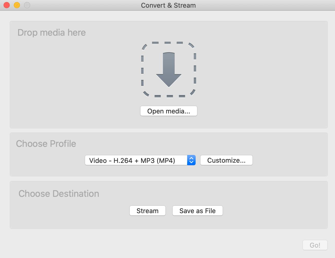Click the Convert & Stream window title
The width and height of the screenshot is (335, 258).
168,5
